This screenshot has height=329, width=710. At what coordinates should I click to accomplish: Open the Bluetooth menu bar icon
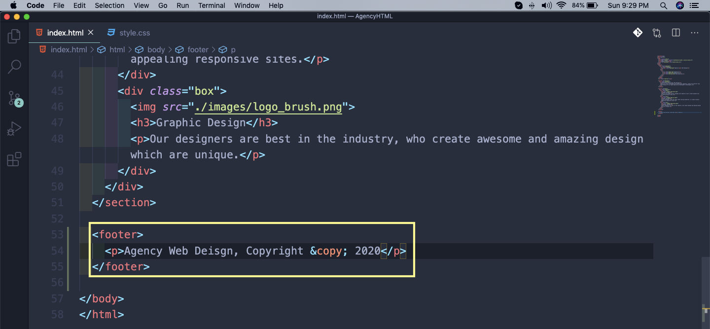pyautogui.click(x=532, y=5)
